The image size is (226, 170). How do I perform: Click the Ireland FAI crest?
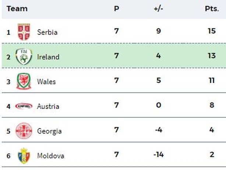24,57
